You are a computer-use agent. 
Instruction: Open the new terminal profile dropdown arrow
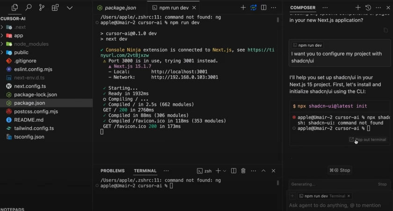click(x=225, y=171)
